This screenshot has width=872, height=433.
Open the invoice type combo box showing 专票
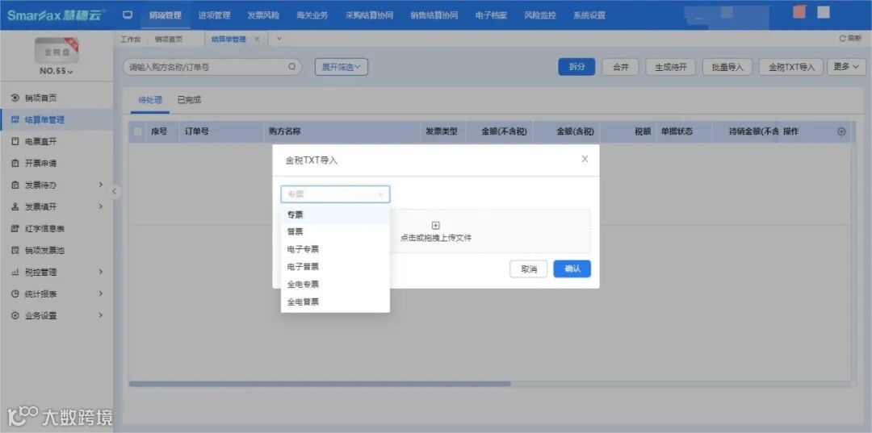(x=335, y=194)
